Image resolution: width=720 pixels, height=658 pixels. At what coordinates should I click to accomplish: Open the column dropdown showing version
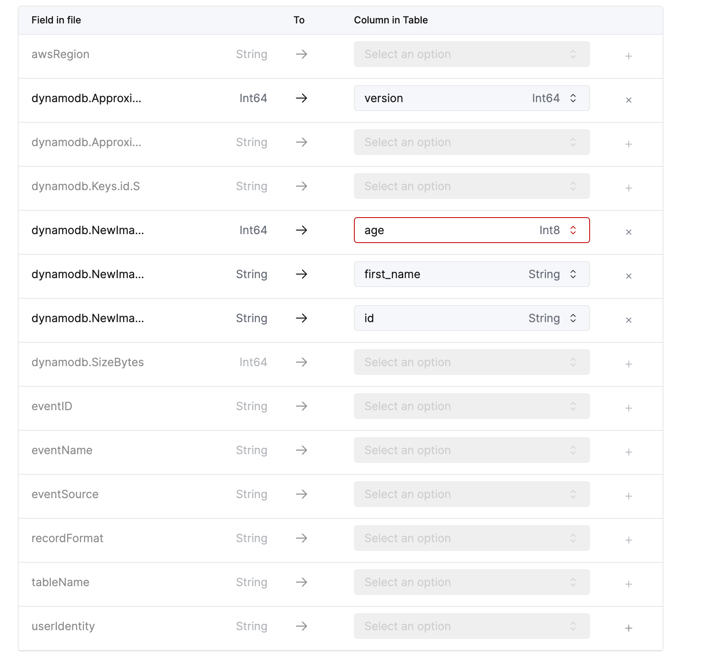(471, 98)
